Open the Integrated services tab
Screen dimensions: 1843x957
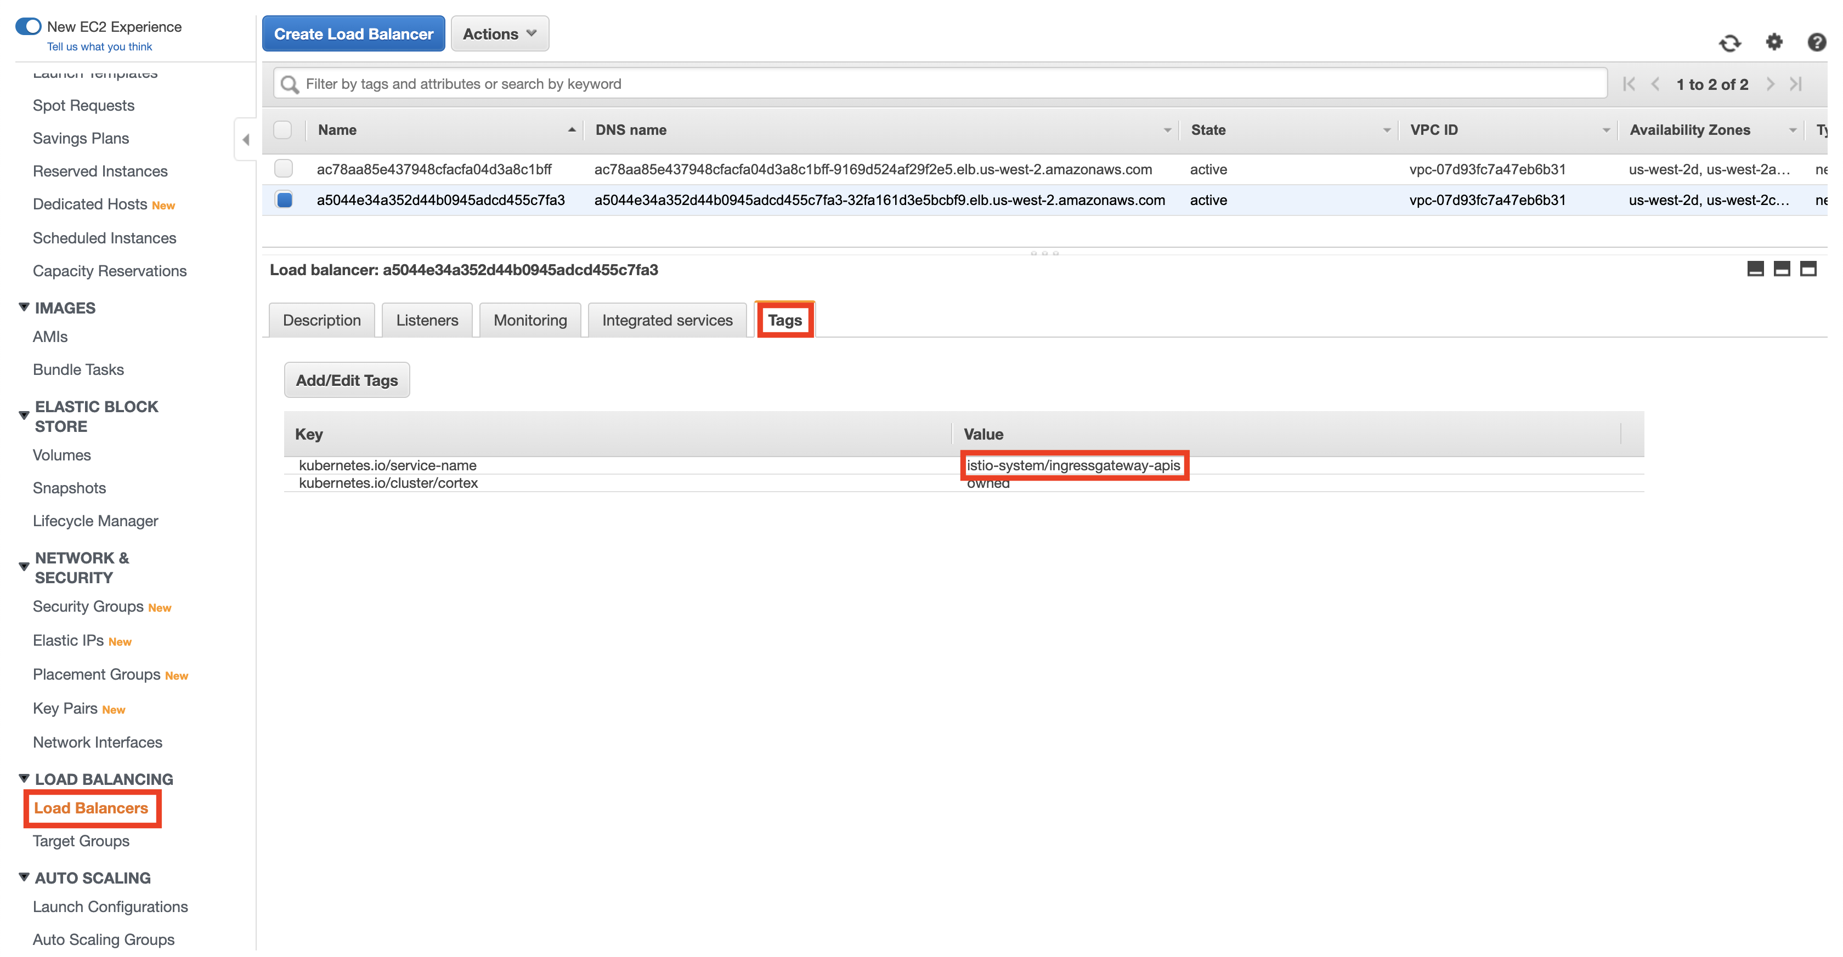pyautogui.click(x=667, y=320)
